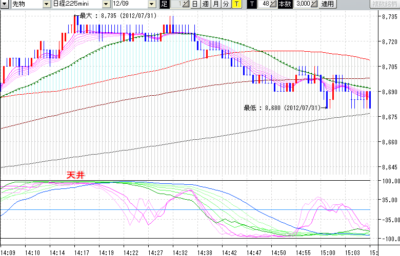
Task: Click the 8,735 price axis label
Action: coord(390,17)
